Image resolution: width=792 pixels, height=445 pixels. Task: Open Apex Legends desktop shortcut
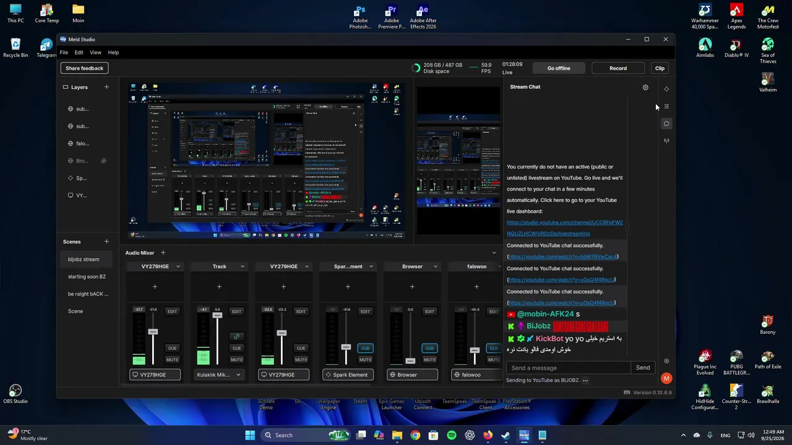click(736, 17)
